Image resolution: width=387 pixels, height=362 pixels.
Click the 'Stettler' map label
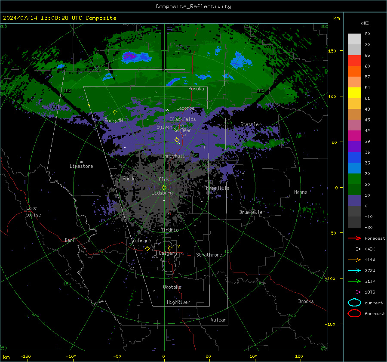[x=251, y=124]
